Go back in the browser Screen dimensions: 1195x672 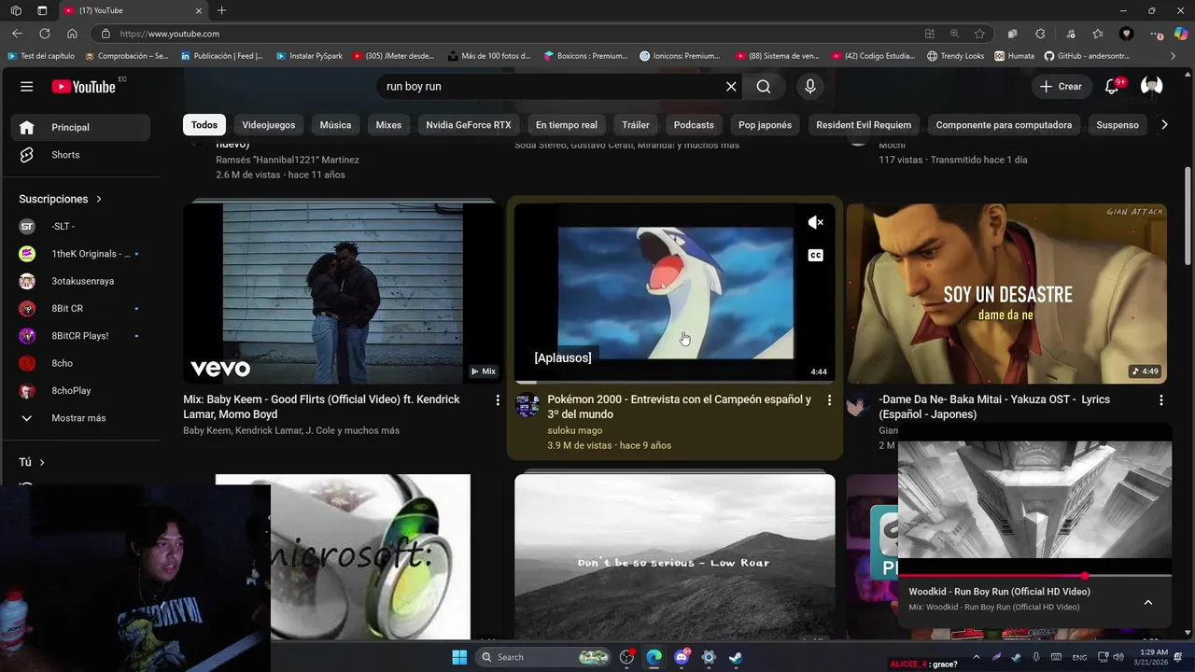point(17,34)
